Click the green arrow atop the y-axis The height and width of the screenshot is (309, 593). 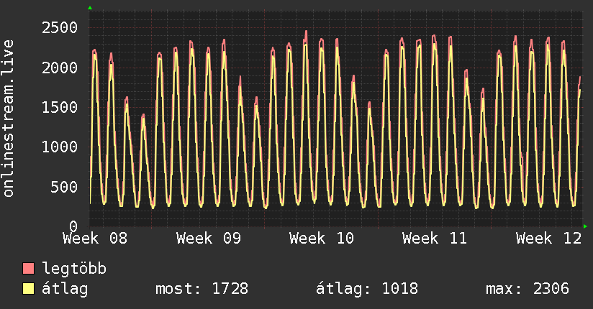[x=90, y=8]
